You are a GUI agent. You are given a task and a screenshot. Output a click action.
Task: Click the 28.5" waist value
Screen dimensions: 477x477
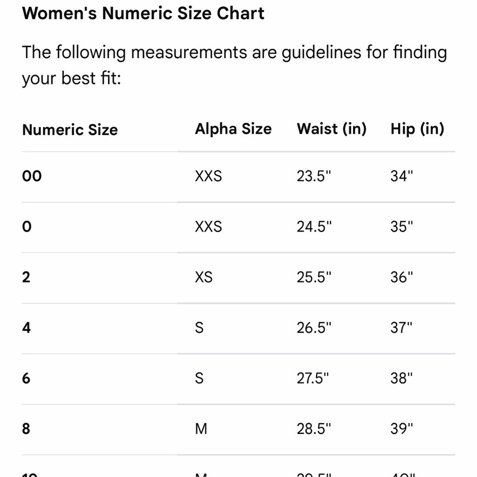[314, 429]
